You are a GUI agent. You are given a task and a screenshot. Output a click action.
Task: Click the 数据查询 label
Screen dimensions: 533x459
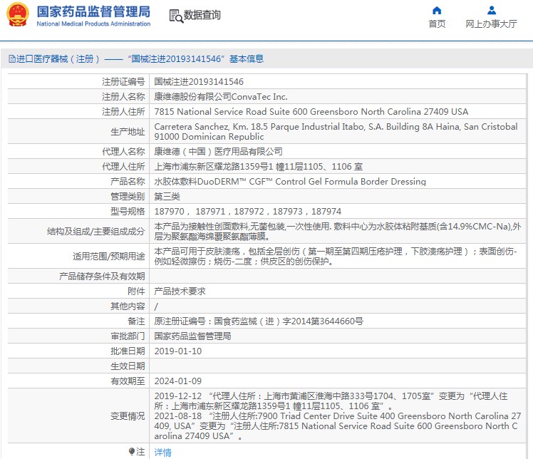click(x=202, y=15)
